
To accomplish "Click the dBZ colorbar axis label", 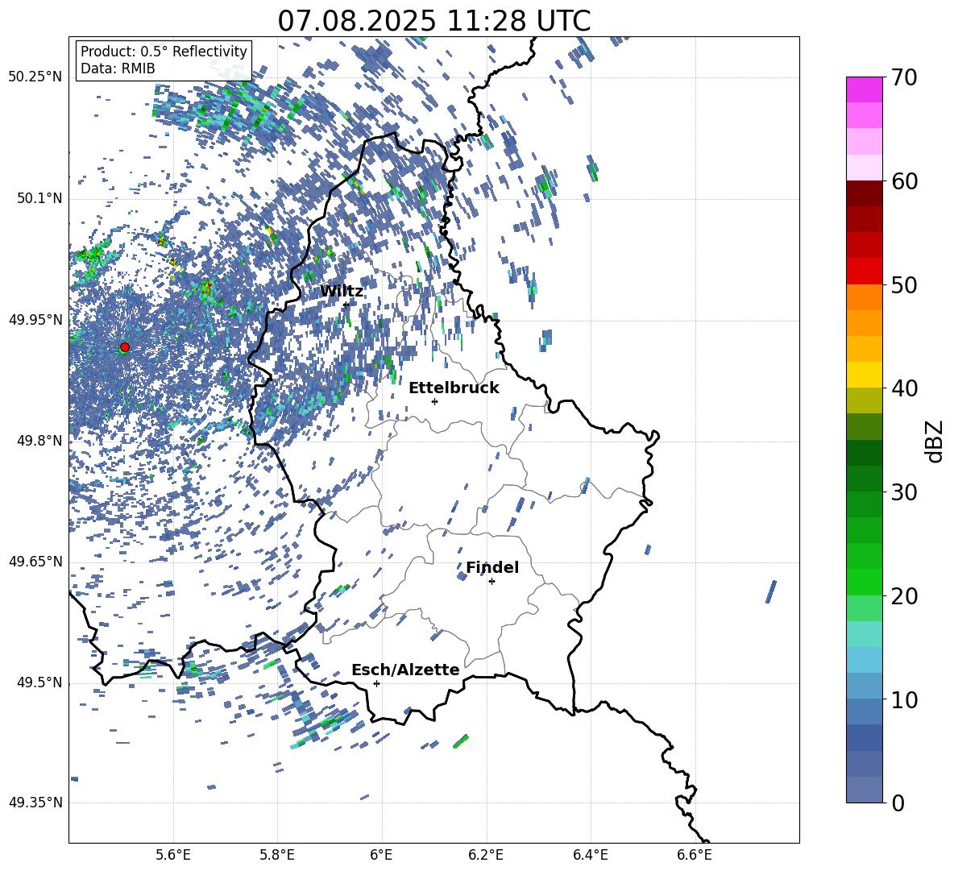I will pos(935,441).
